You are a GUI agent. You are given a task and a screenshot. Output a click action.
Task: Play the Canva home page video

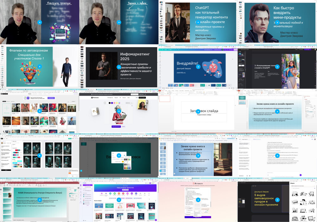(119, 200)
